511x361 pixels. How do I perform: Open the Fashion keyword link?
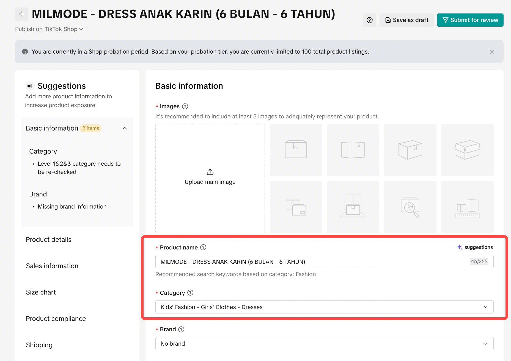point(306,274)
